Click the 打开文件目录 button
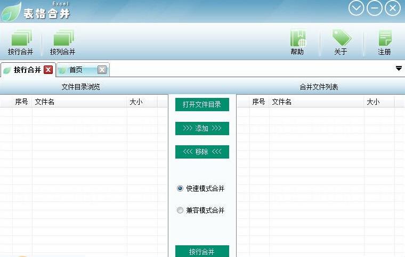 point(202,104)
